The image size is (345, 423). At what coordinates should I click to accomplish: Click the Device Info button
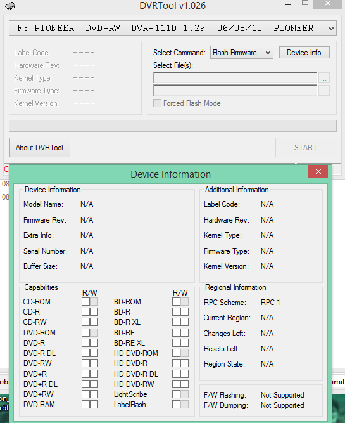[x=304, y=53]
